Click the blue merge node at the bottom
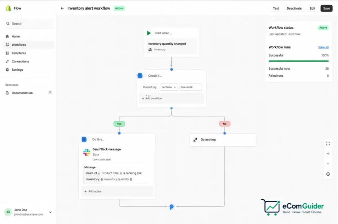Screen dimensions: 338x224 (x=171, y=207)
